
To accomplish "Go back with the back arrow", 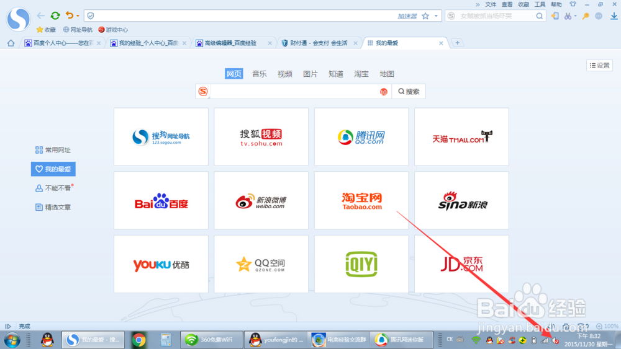I will click(x=41, y=16).
